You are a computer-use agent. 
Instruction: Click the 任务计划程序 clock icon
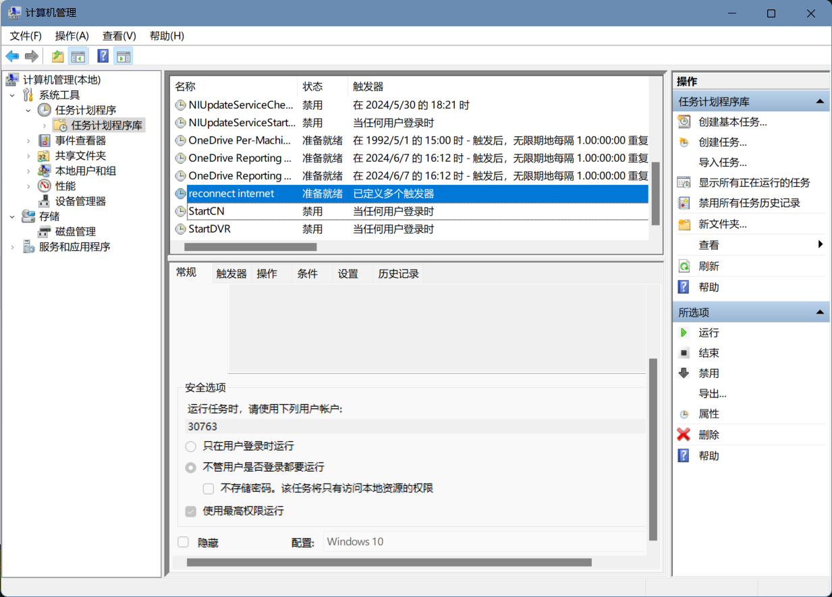44,110
